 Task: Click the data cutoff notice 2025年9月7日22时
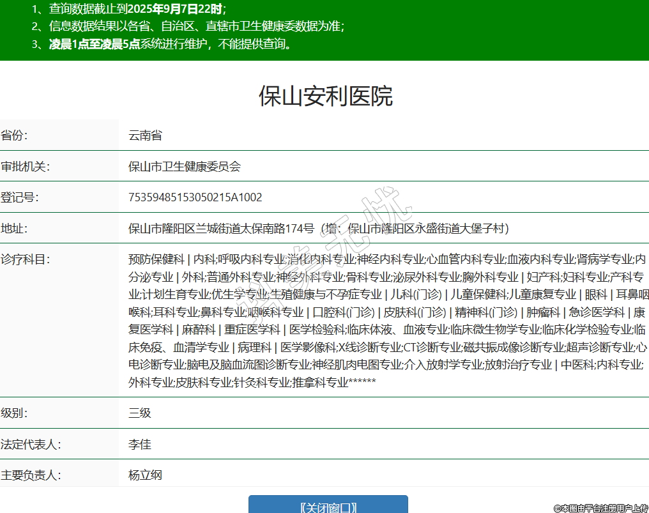click(175, 9)
